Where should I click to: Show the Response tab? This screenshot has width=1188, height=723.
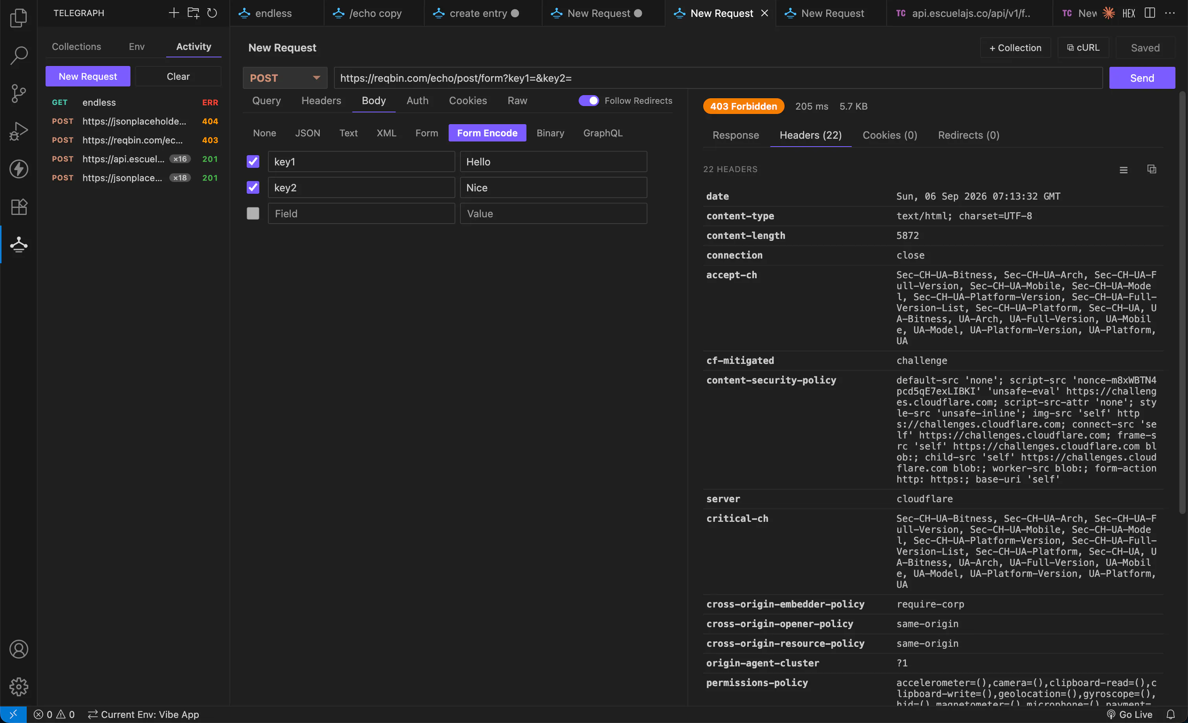(735, 135)
